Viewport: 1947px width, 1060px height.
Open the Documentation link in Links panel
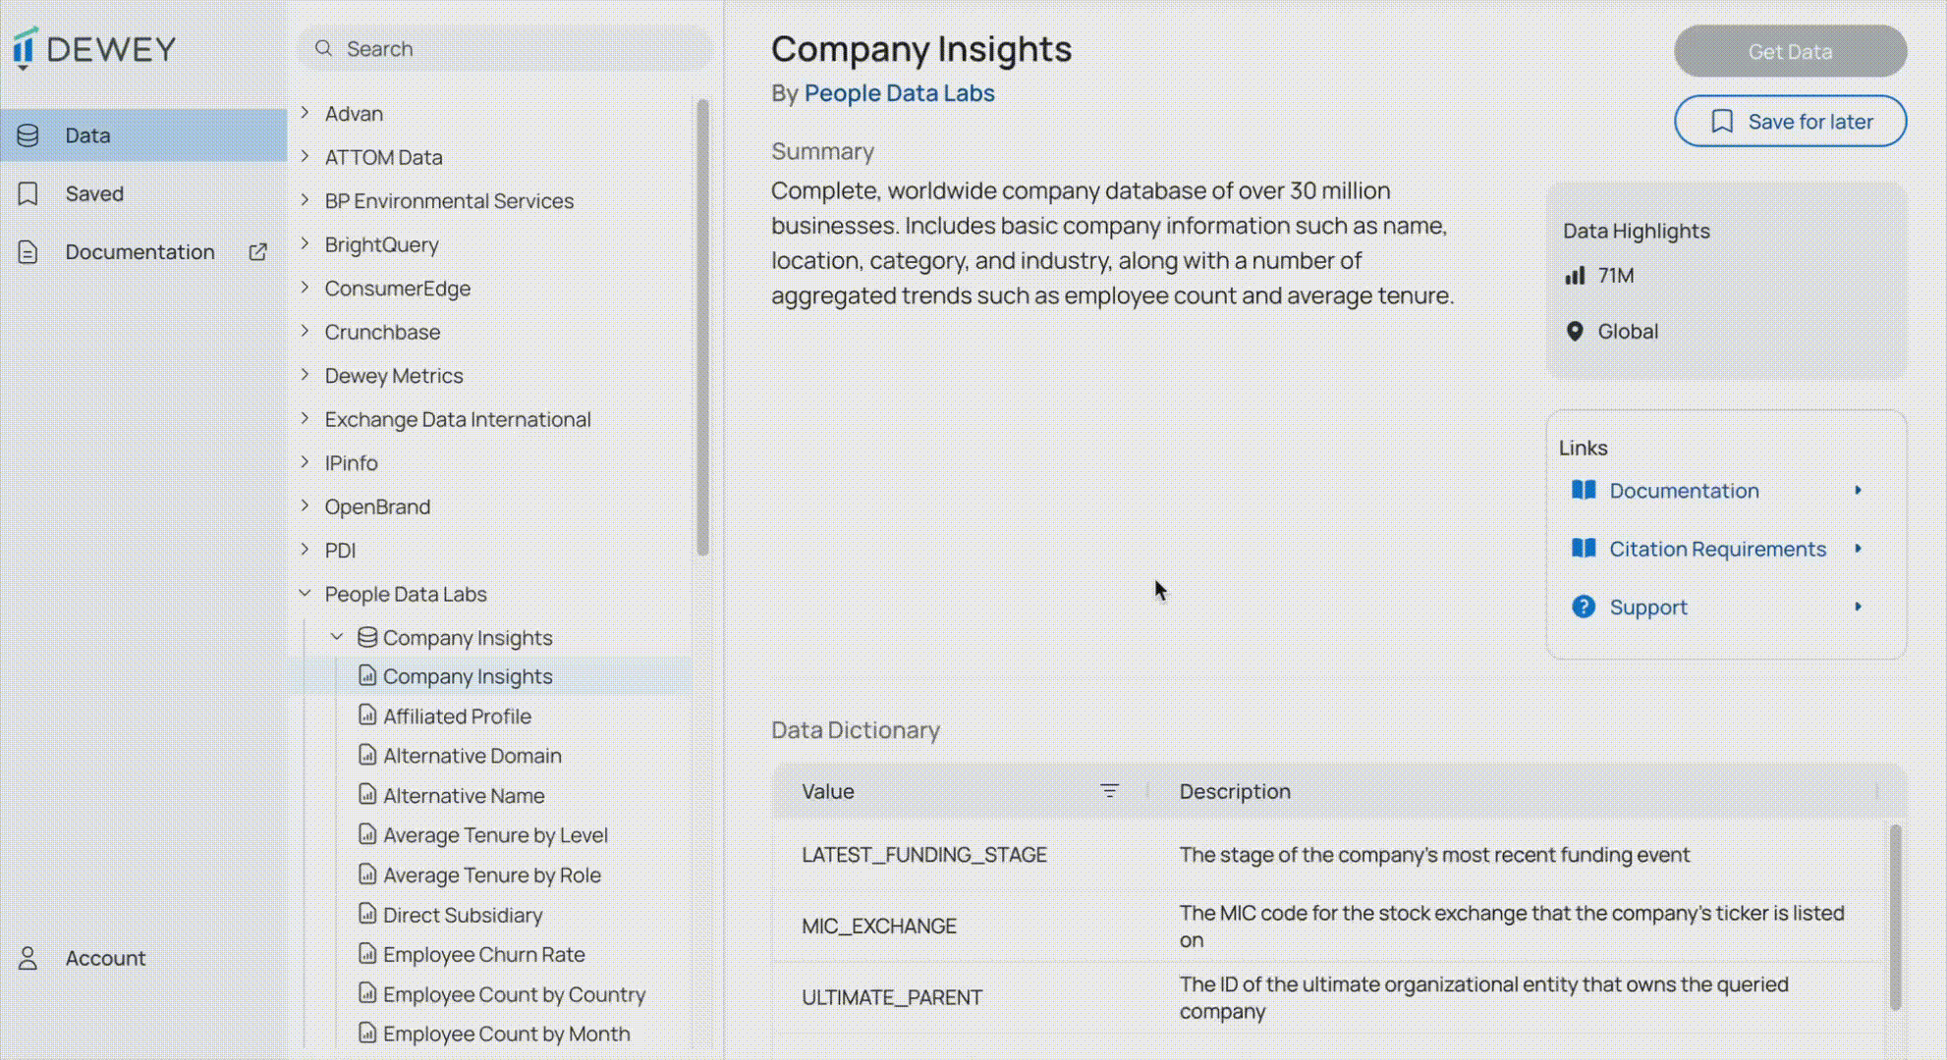pyautogui.click(x=1684, y=490)
